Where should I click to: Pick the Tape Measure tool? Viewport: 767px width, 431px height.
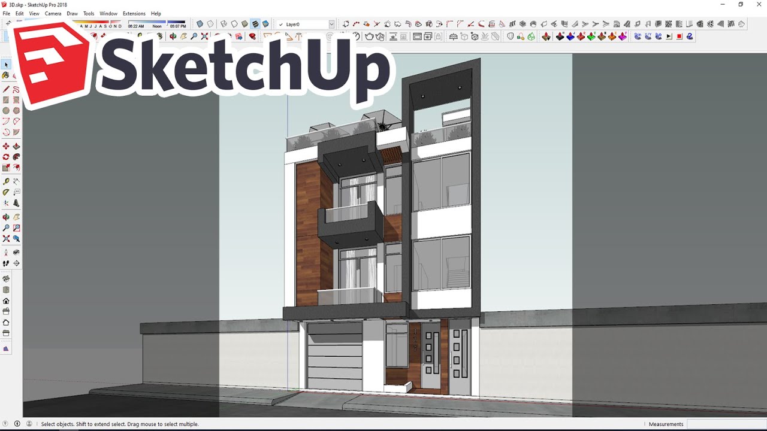pos(6,181)
